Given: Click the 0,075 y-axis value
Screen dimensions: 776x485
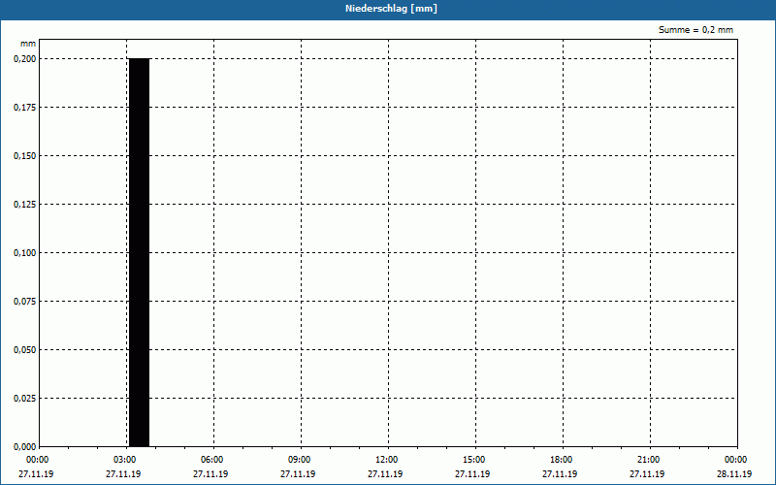Looking at the screenshot, I should [25, 301].
